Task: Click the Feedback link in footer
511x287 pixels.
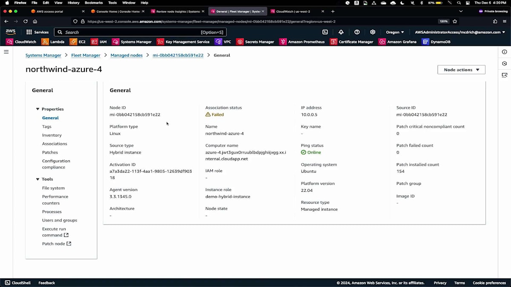Action: click(x=46, y=283)
